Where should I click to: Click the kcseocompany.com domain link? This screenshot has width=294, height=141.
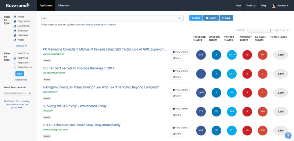[x=54, y=73]
